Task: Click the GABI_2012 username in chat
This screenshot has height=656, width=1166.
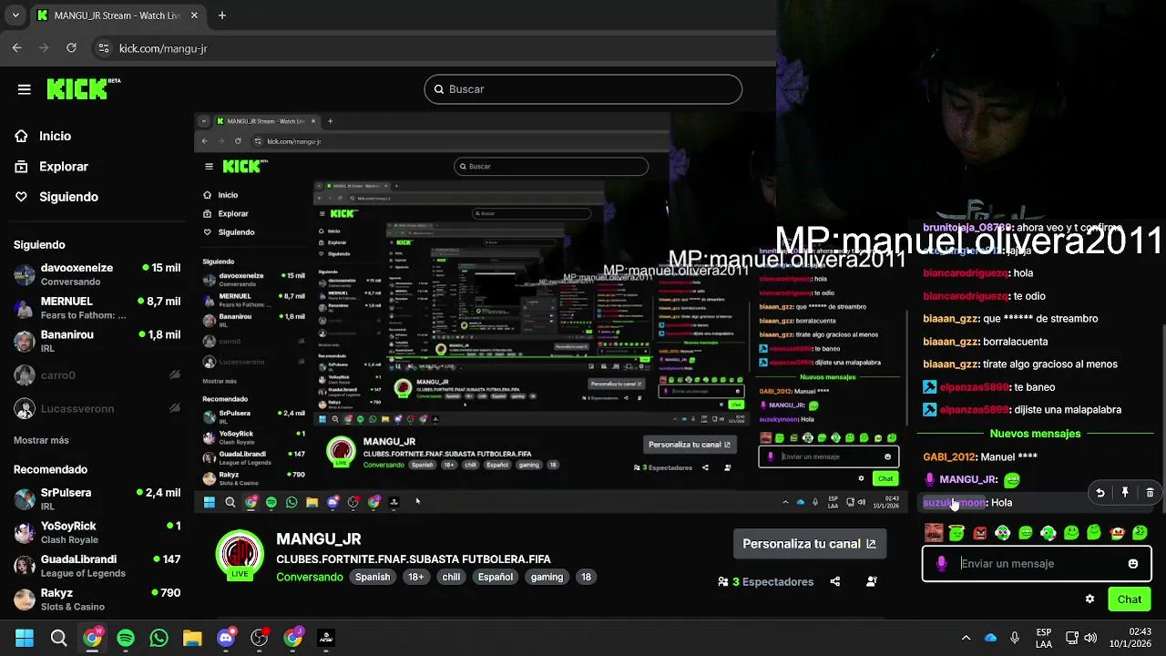Action: pyautogui.click(x=949, y=457)
